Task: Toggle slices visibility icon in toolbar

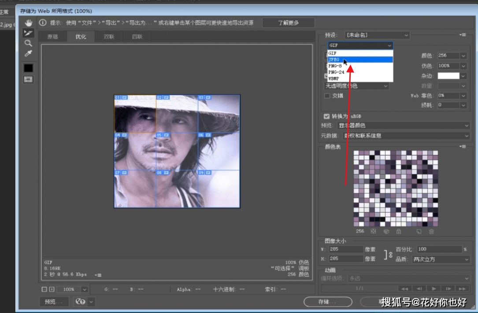Action: pyautogui.click(x=28, y=79)
